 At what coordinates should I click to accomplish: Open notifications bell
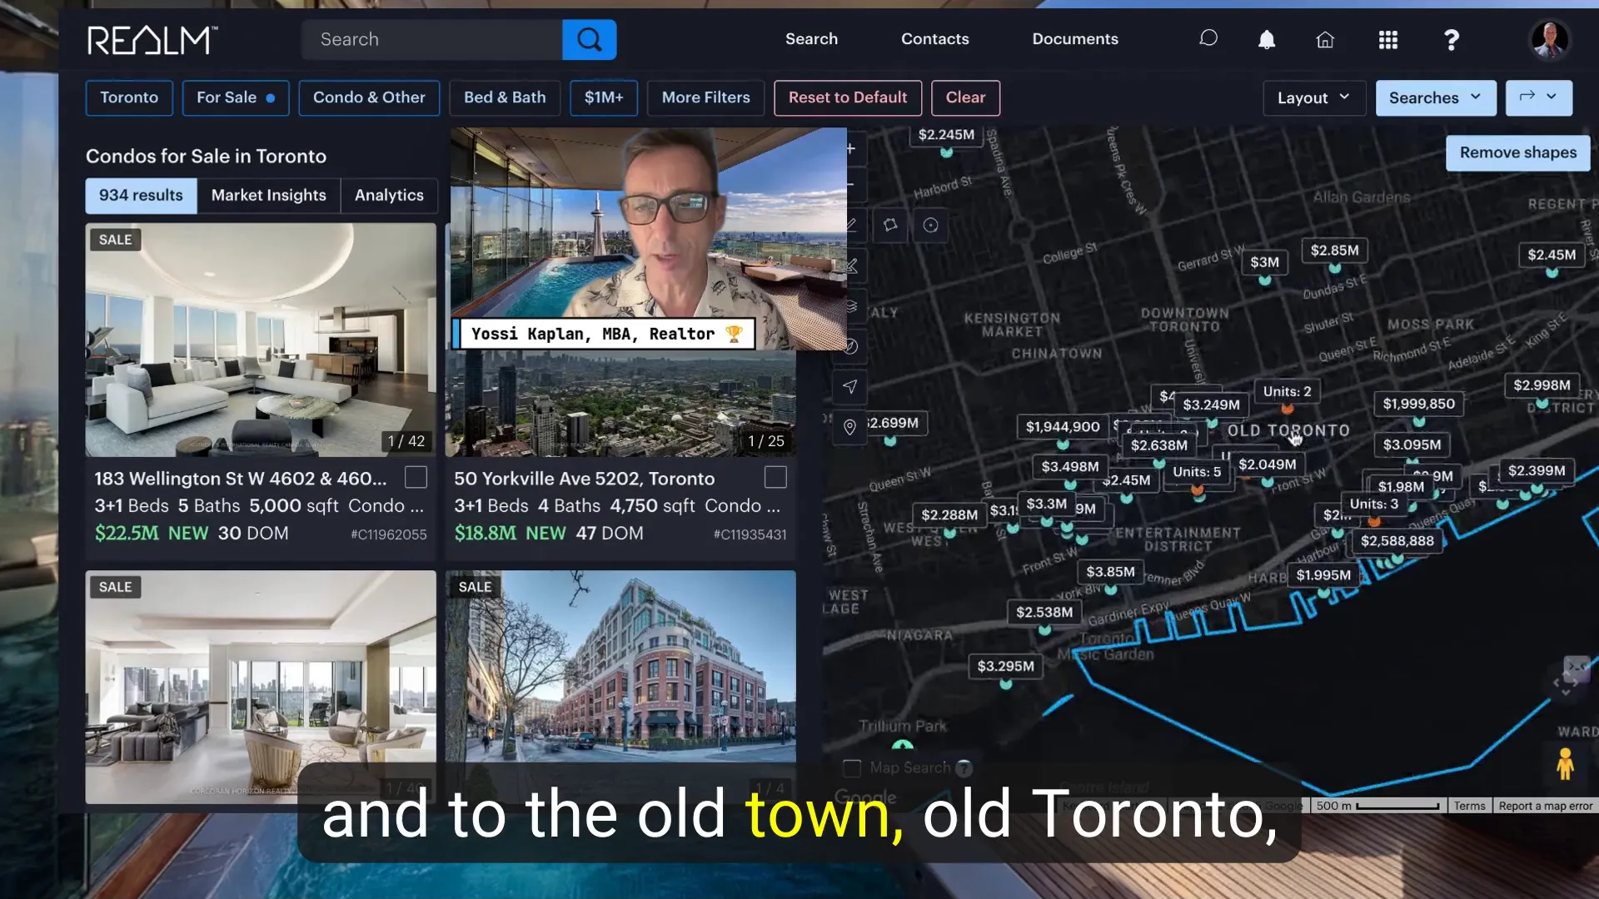click(x=1267, y=39)
